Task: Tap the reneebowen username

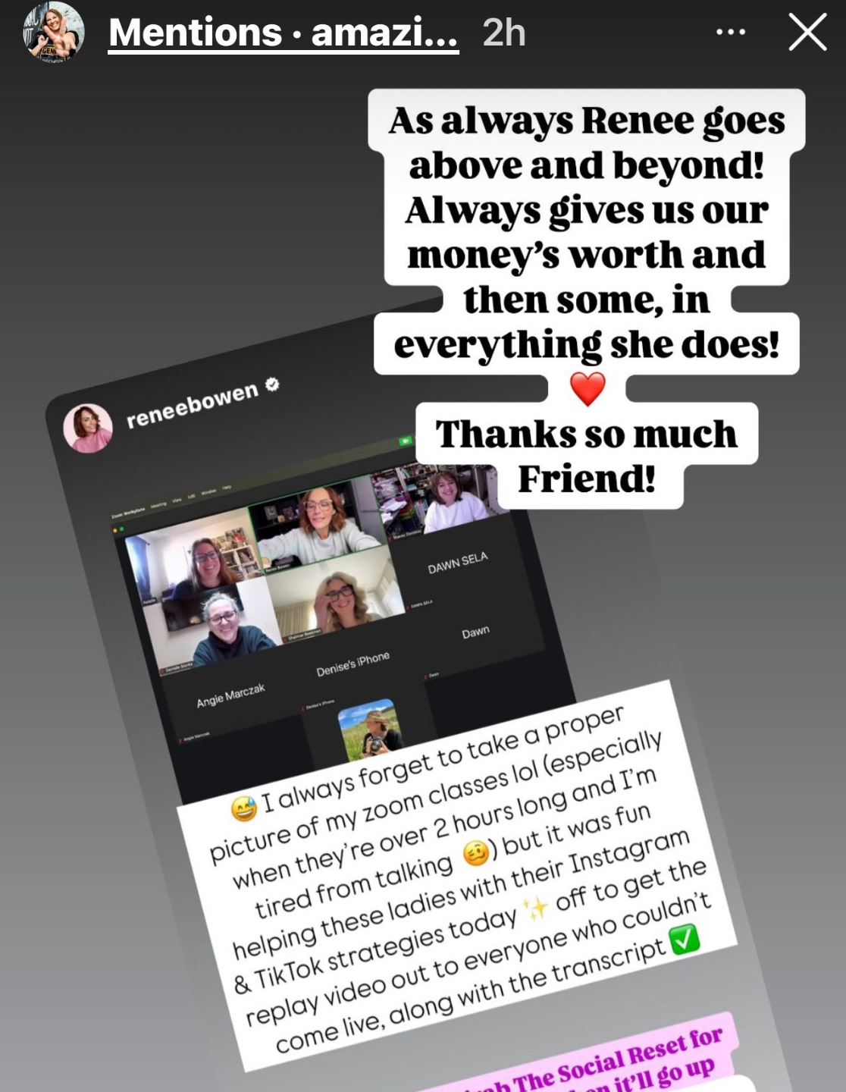Action: click(x=192, y=404)
